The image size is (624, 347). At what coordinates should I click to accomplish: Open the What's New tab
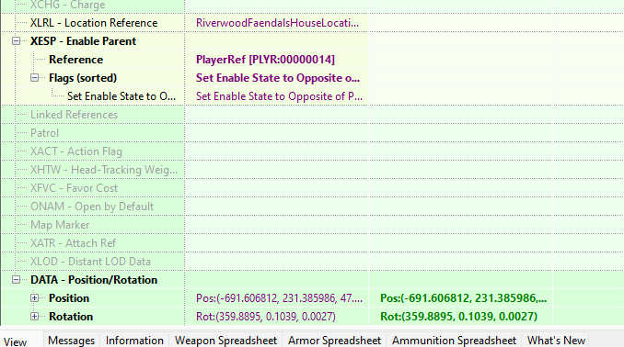click(x=556, y=341)
